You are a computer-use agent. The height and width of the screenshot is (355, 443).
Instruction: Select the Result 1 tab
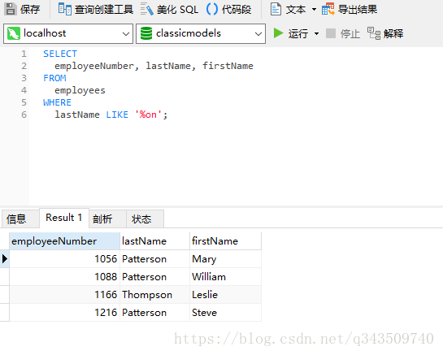point(64,218)
